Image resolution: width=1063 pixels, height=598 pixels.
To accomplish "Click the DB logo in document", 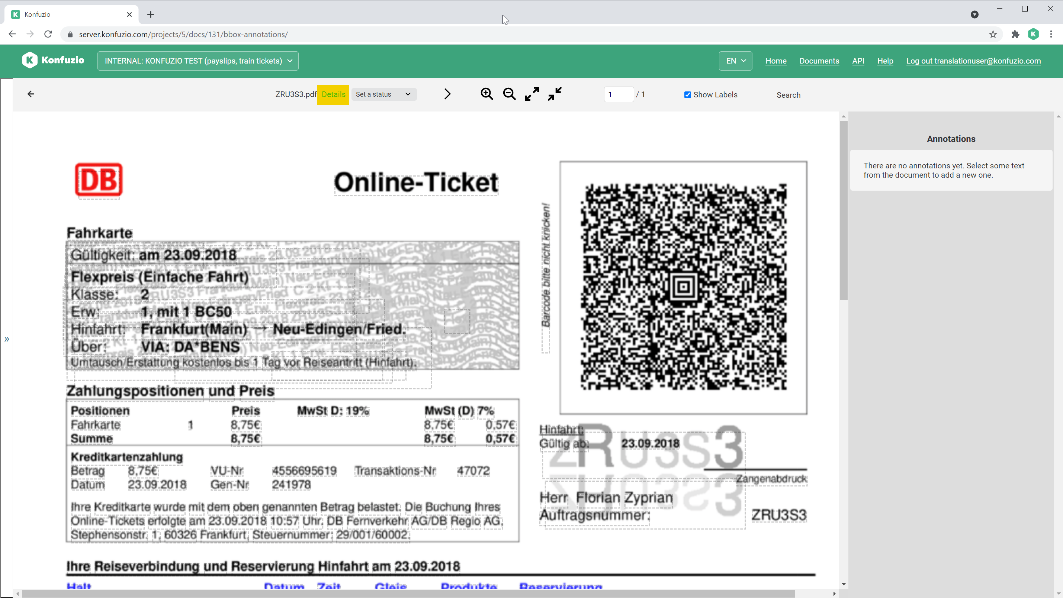I will tap(99, 180).
